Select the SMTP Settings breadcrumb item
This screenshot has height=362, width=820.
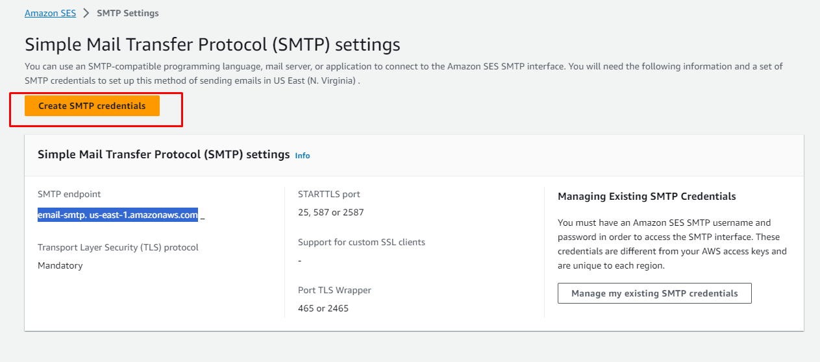[x=127, y=13]
